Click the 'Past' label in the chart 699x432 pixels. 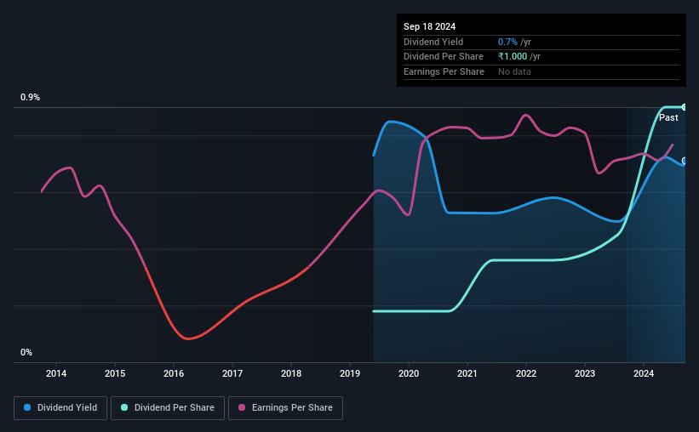click(x=668, y=117)
